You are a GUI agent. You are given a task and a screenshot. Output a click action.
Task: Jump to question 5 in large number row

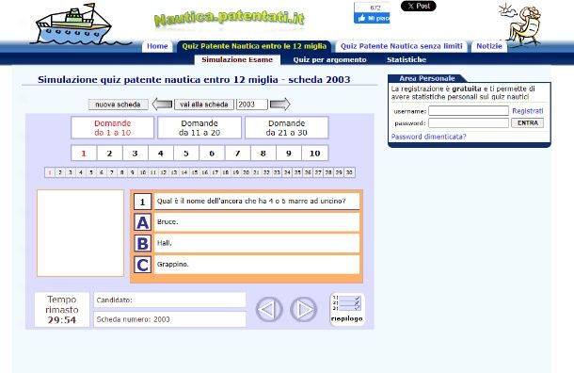pos(186,154)
